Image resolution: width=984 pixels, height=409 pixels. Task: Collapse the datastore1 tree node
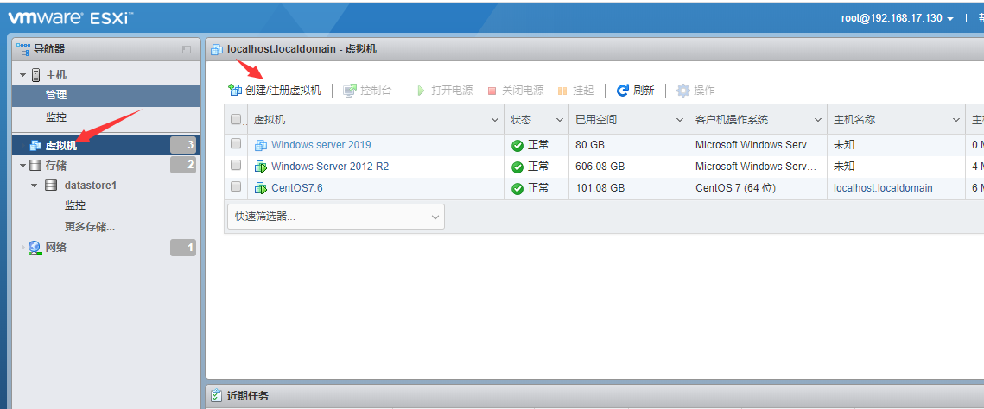tap(35, 186)
